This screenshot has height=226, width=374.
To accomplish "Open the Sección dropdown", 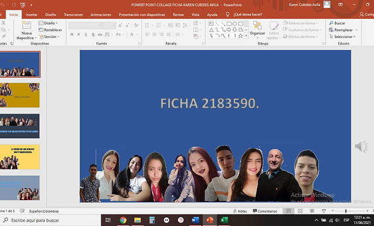I will 49,37.
